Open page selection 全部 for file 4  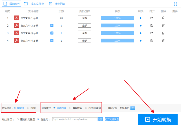(85, 41)
